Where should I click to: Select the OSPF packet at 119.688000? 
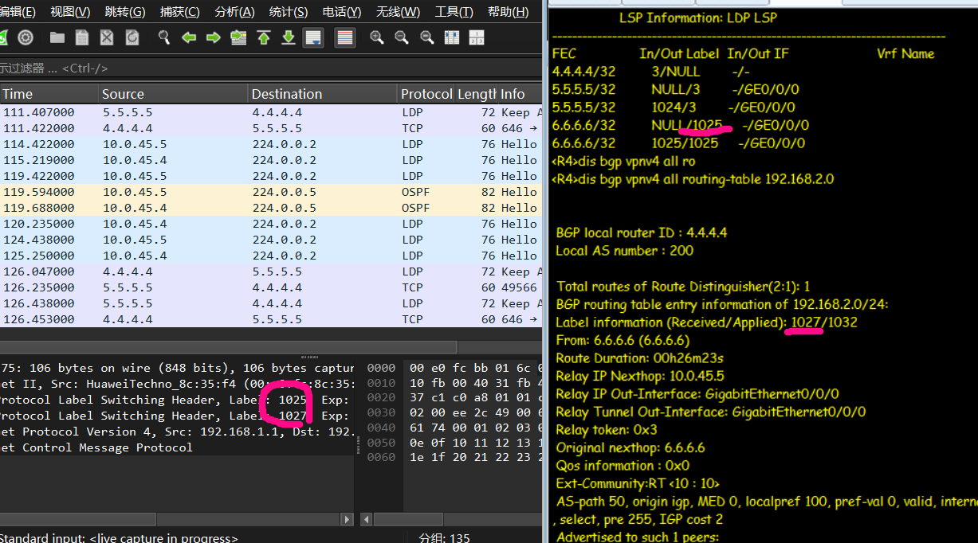click(271, 208)
